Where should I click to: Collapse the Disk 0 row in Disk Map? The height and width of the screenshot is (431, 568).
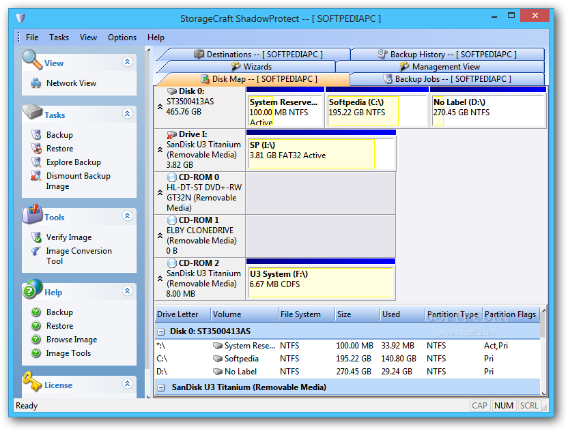pos(160,106)
